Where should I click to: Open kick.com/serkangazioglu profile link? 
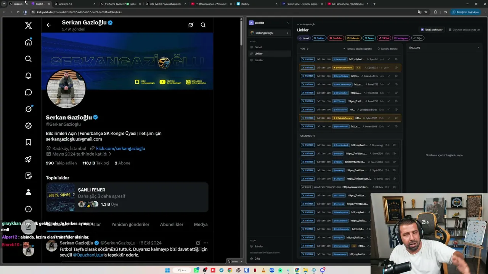click(x=120, y=148)
